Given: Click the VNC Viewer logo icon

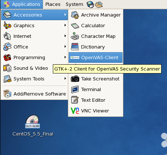Looking at the screenshot, I should [75, 111].
